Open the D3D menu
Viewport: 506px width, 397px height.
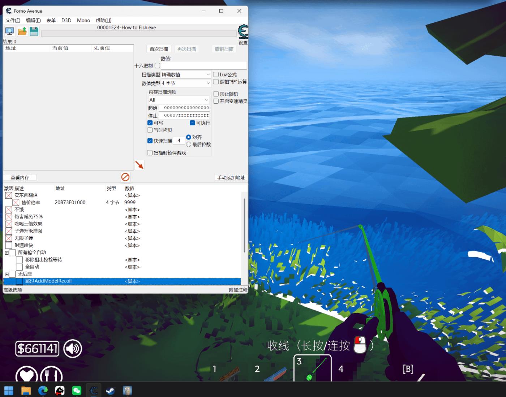[66, 20]
